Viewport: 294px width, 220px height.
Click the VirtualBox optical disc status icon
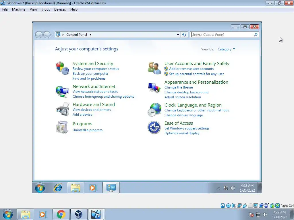228,206
